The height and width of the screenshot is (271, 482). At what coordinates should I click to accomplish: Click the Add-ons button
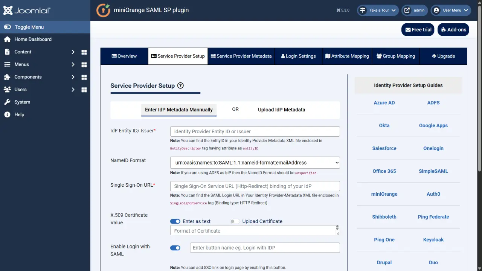coord(453,30)
